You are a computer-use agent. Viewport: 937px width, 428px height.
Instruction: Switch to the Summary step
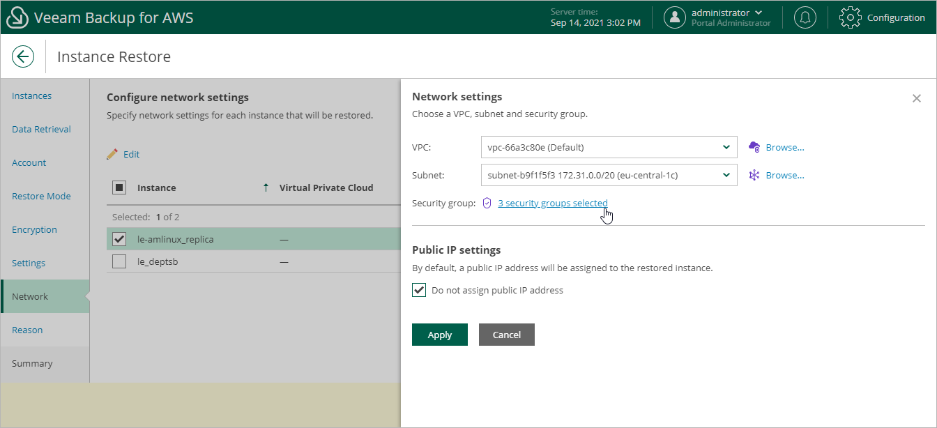[33, 363]
